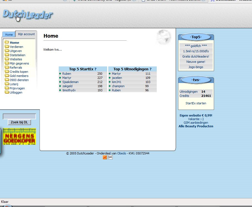The image size is (252, 207).
Task: Click the Nergens Goedkoper banner ad
Action: [19, 136]
